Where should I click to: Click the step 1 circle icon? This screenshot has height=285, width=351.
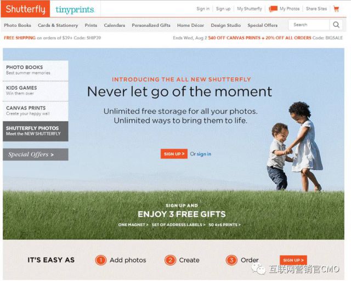[101, 260]
